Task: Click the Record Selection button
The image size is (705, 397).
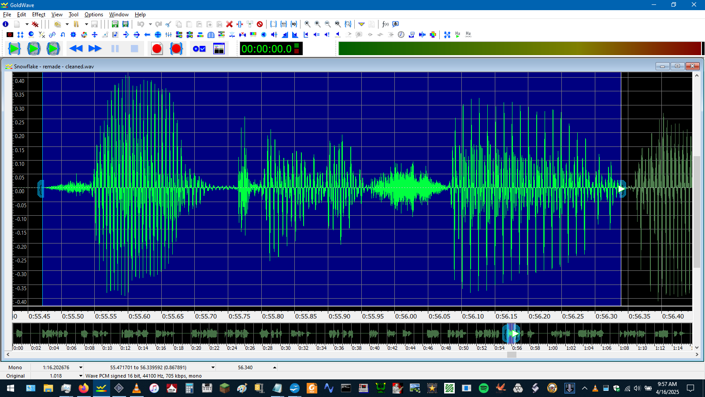Action: (176, 49)
